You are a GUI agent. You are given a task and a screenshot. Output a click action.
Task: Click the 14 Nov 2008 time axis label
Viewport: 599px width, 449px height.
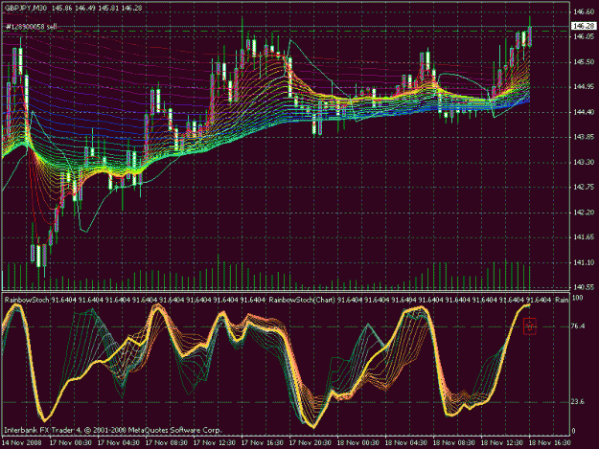(22, 442)
